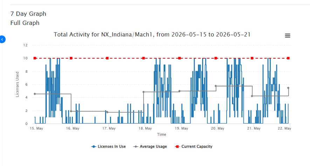Click the y-axis value 0
This screenshot has height=166, width=310.
click(x=27, y=124)
